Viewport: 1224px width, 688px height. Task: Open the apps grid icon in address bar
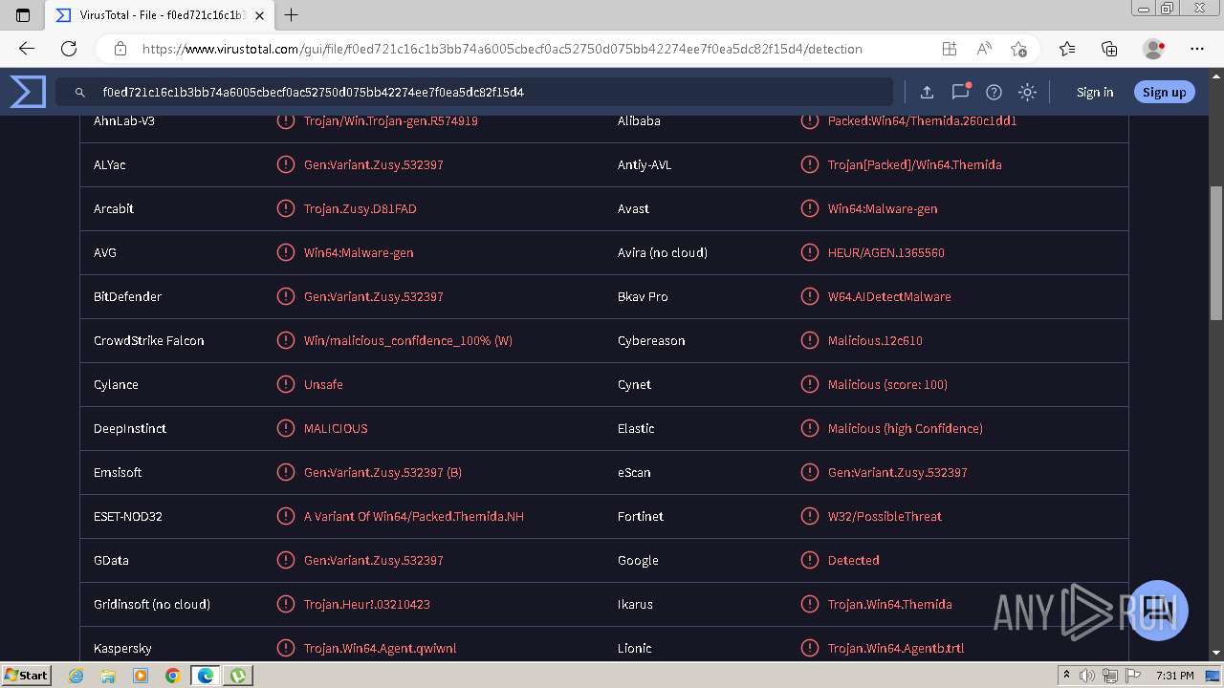949,49
